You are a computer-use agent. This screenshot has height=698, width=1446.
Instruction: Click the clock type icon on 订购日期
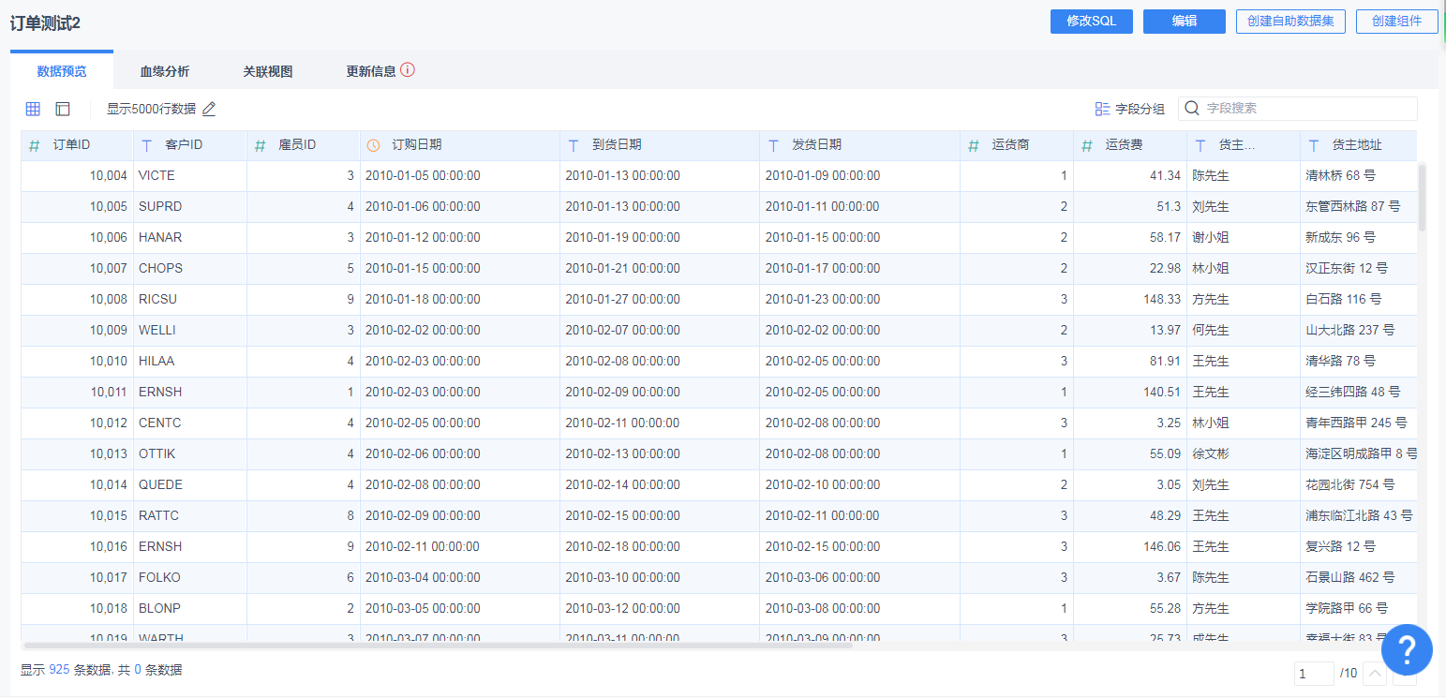[373, 145]
